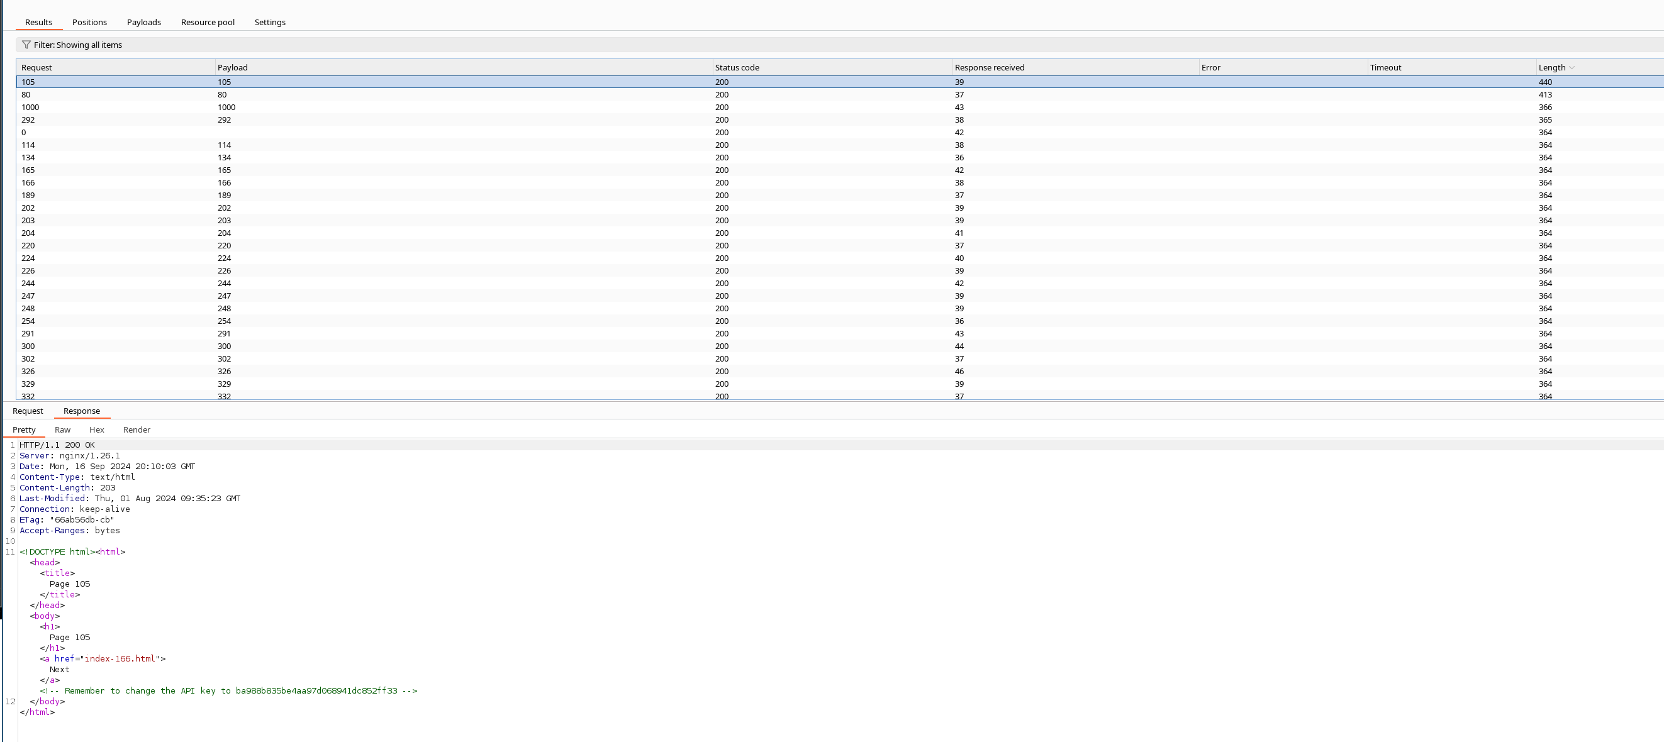Viewport: 1664px width, 742px height.
Task: Switch to the Hex view tab
Action: point(97,429)
